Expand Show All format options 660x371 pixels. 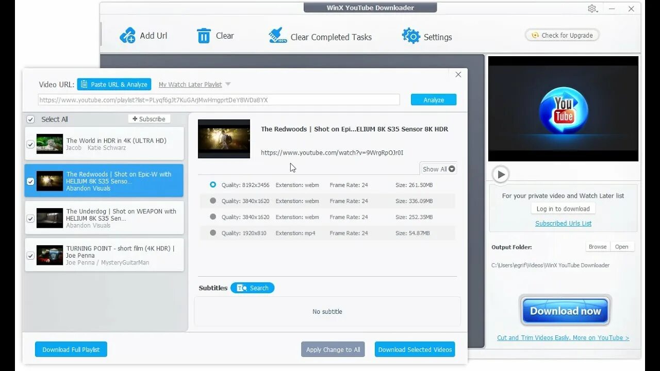coord(438,169)
